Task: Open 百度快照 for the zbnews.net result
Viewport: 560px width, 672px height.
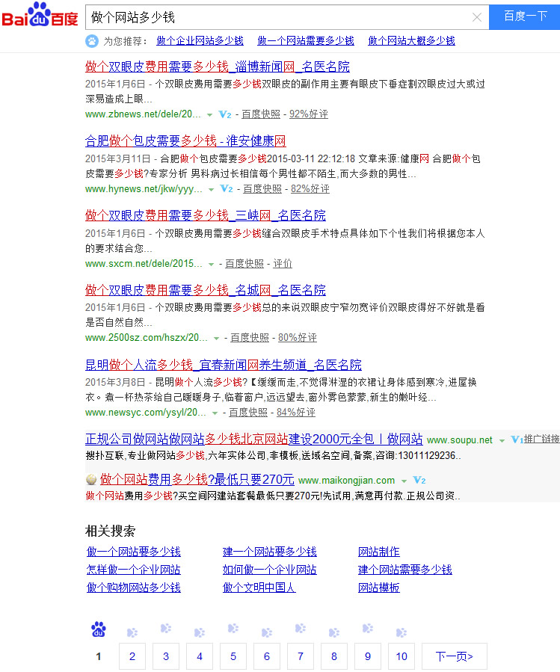Action: [x=261, y=114]
